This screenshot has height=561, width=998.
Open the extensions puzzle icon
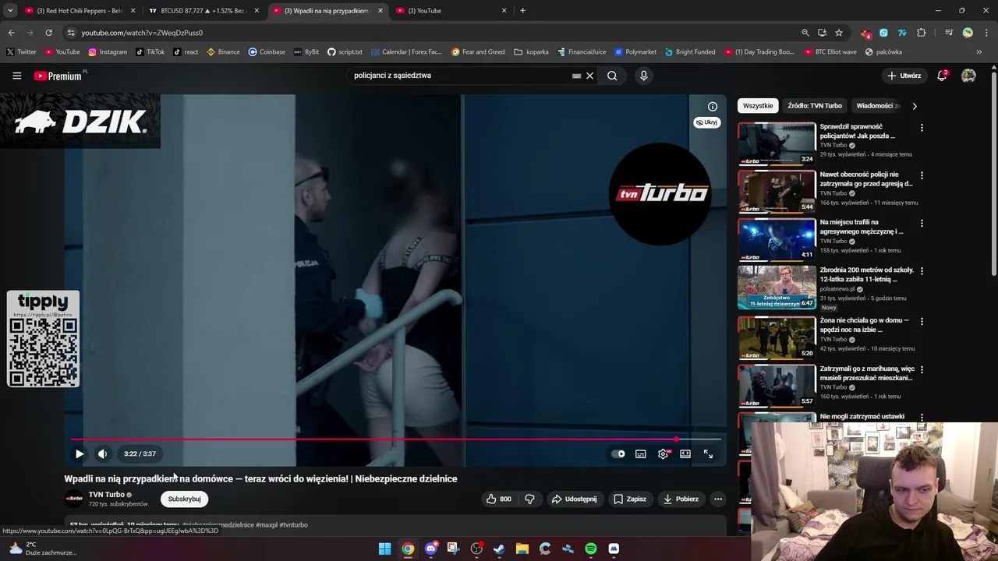pos(922,33)
